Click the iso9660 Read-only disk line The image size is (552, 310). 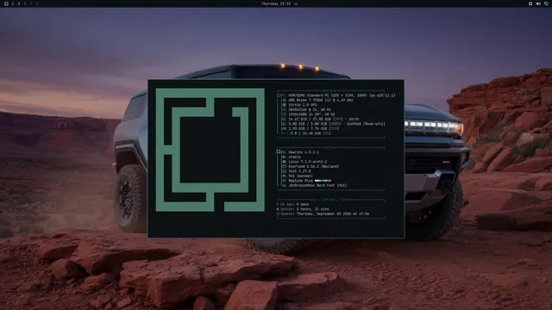(336, 124)
